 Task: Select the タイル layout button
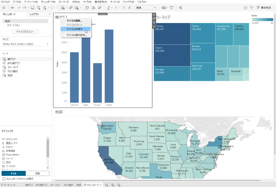pyautogui.click(x=13, y=173)
